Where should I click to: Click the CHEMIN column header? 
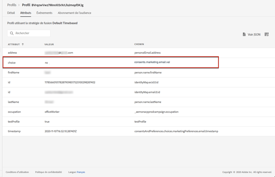[x=139, y=44]
